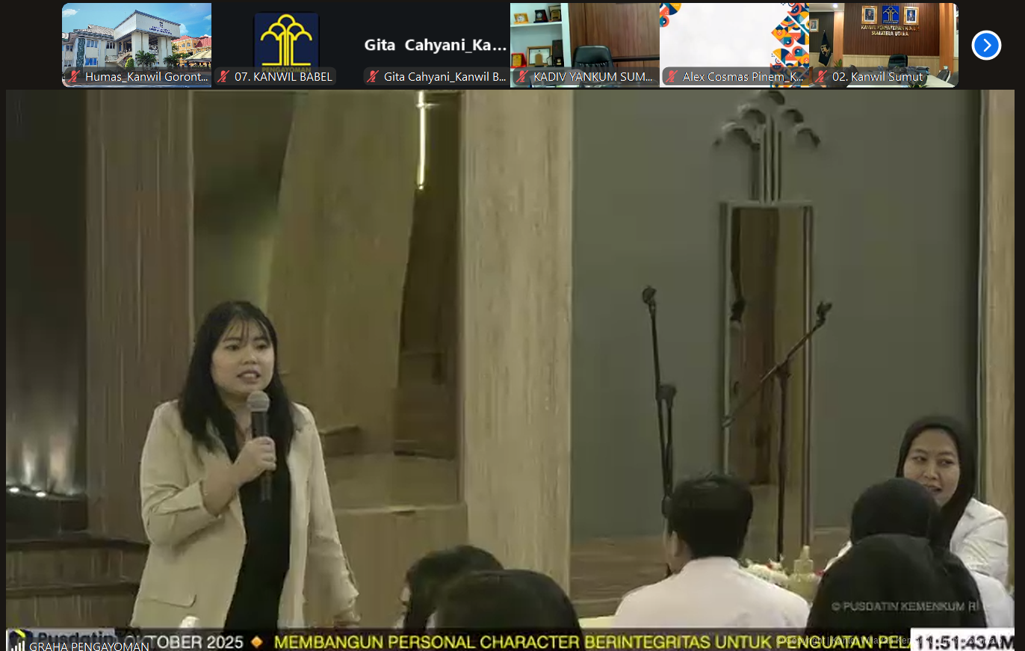Click muted mic icon for Gita Cahyani_Kanwil

tap(373, 77)
